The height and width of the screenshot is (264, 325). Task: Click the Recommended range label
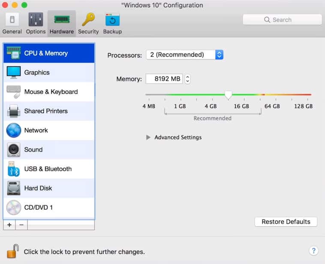click(213, 118)
